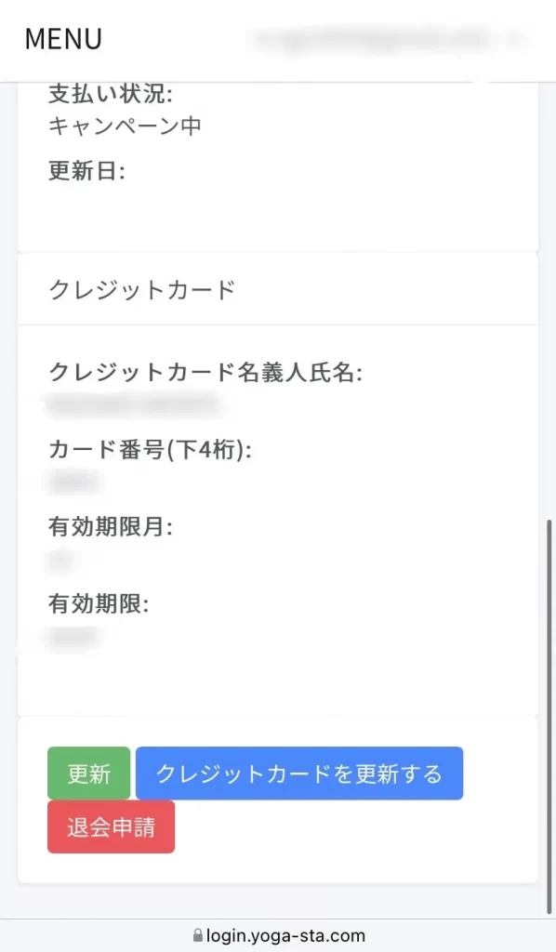Screen dimensions: 556x952
Task: Click the カード番号(下4桁) label
Action: [150, 450]
